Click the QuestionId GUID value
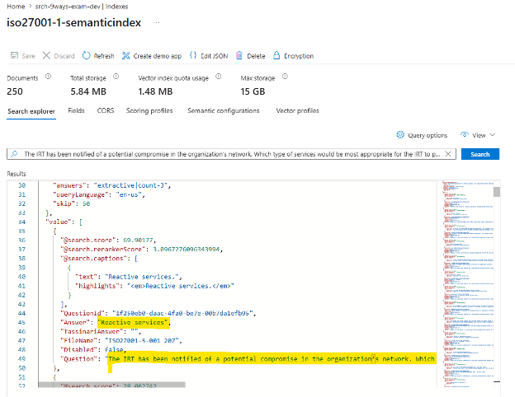The height and width of the screenshot is (397, 515). [184, 314]
